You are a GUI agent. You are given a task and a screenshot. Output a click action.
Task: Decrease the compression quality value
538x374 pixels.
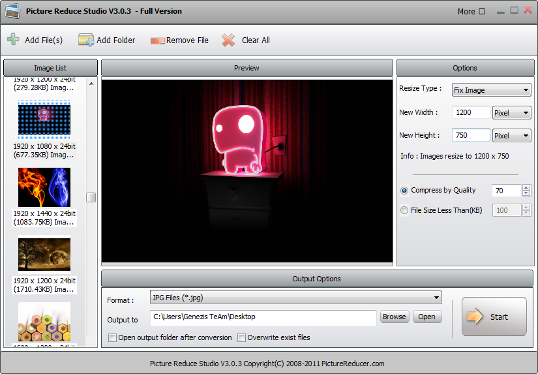pos(526,193)
